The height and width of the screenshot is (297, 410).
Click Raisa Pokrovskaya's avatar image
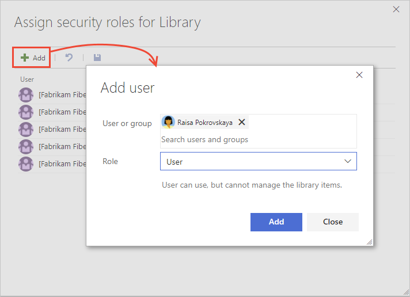coord(168,122)
